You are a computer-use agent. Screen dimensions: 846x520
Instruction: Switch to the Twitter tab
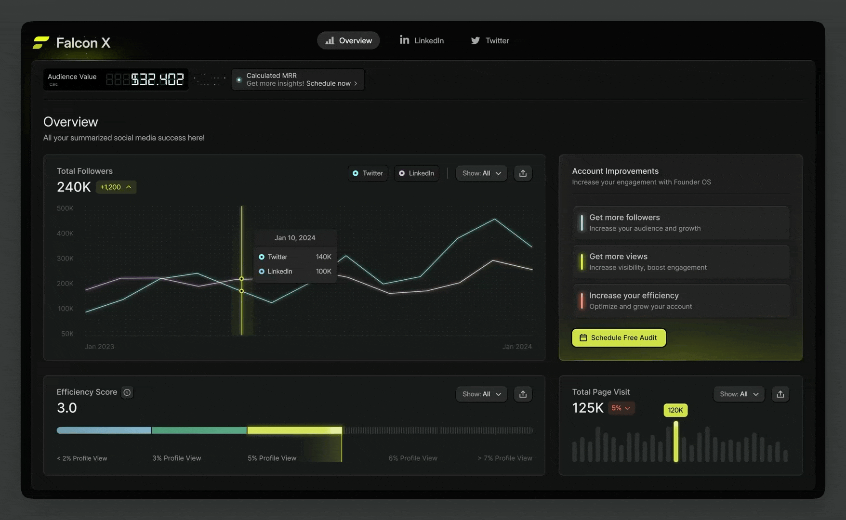pyautogui.click(x=490, y=40)
